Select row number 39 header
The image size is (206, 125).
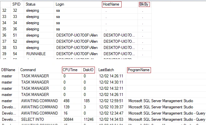pyautogui.click(x=4, y=54)
